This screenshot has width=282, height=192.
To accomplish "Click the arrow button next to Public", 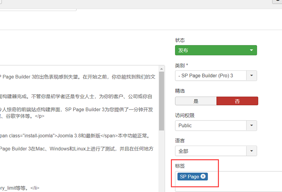I will point(251,125).
